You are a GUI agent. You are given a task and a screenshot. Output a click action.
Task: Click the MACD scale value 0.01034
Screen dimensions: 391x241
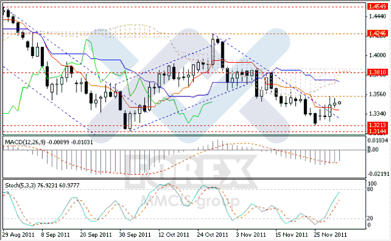click(378, 140)
